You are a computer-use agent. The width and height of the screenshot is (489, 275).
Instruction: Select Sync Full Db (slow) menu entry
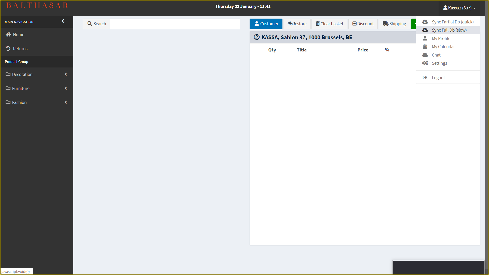click(449, 30)
